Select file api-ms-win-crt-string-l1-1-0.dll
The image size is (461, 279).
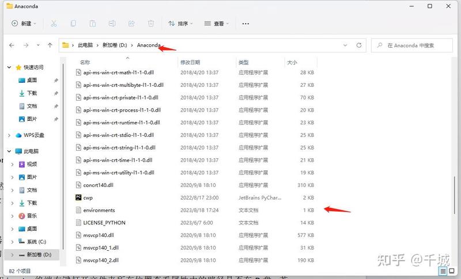tap(119, 148)
